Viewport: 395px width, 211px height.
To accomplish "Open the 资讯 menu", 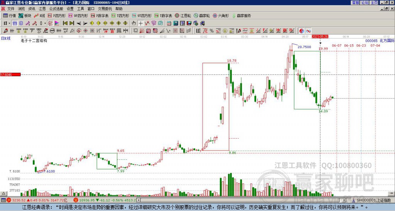I will point(32,9).
